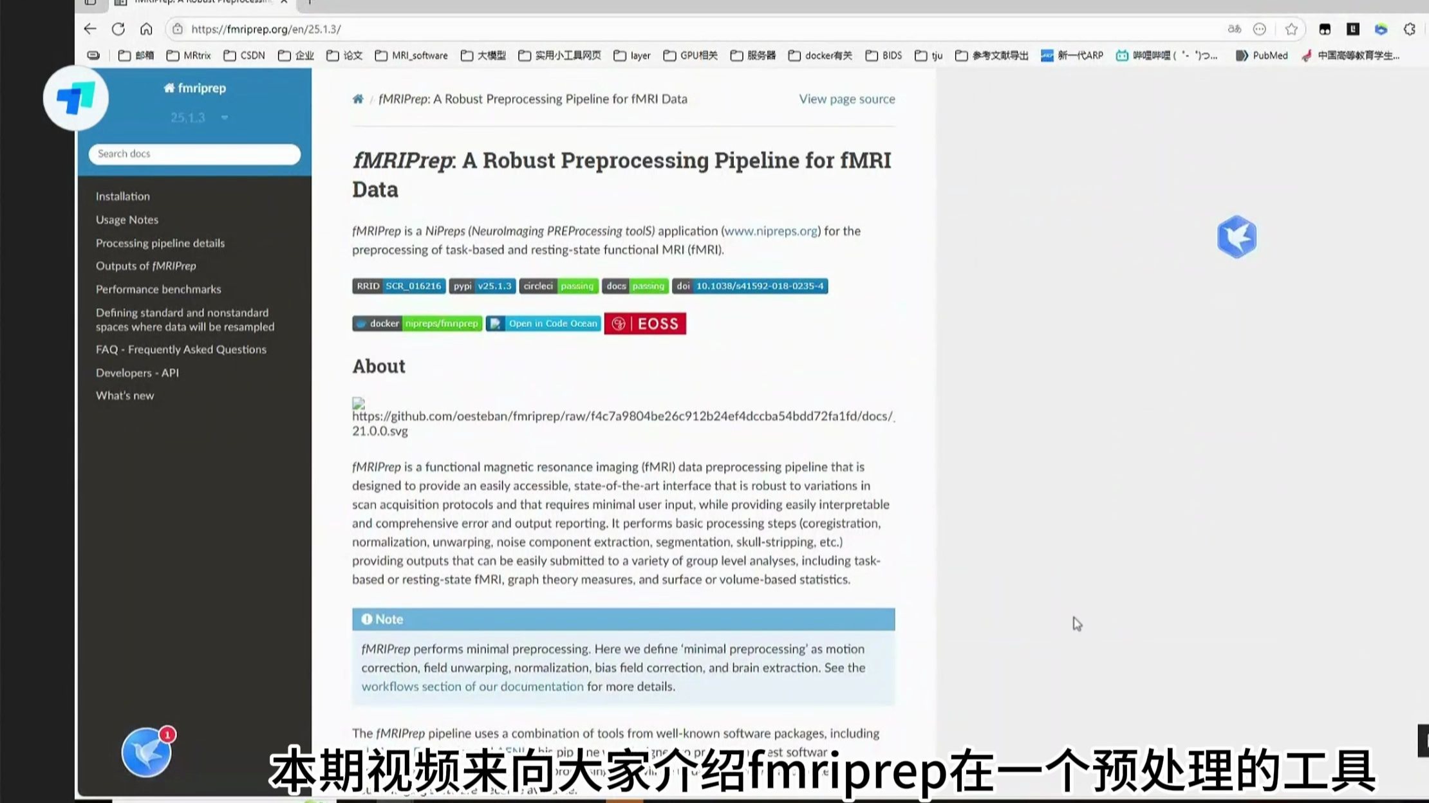Click the docker nipreps/fmriprep badge
The height and width of the screenshot is (803, 1429).
(x=417, y=324)
